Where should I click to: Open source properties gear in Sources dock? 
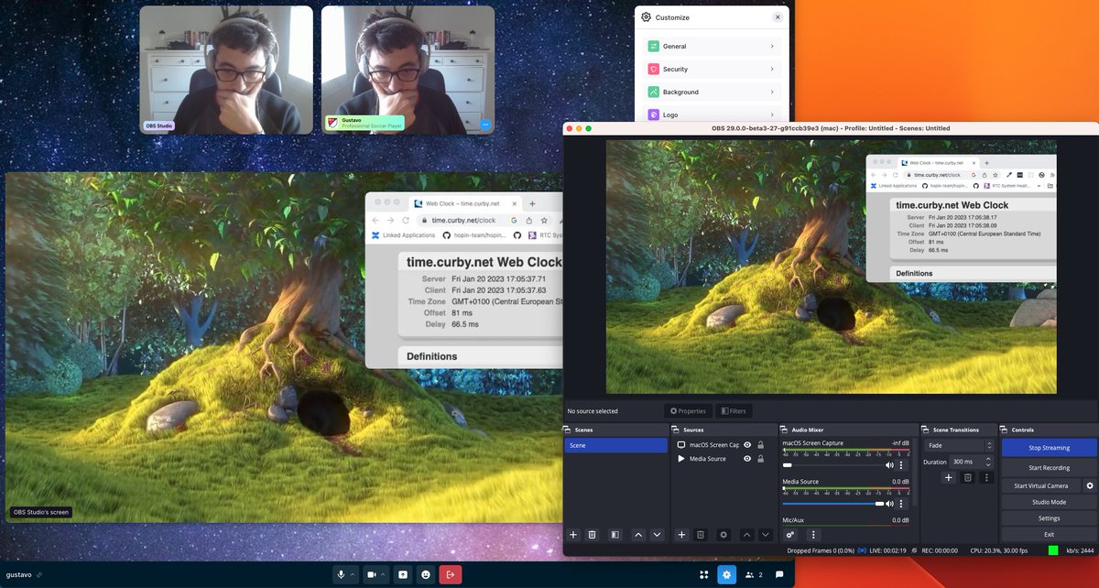(x=724, y=534)
